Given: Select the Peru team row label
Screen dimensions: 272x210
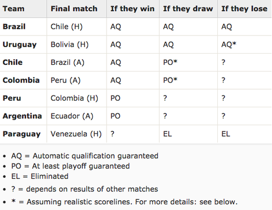Looking at the screenshot, I should 12,98.
